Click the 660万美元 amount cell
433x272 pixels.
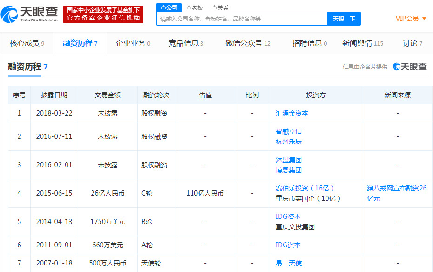pos(108,245)
